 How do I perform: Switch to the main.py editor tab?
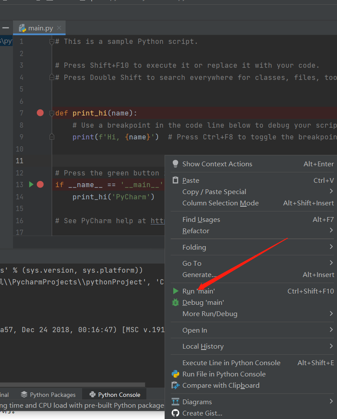pos(39,28)
